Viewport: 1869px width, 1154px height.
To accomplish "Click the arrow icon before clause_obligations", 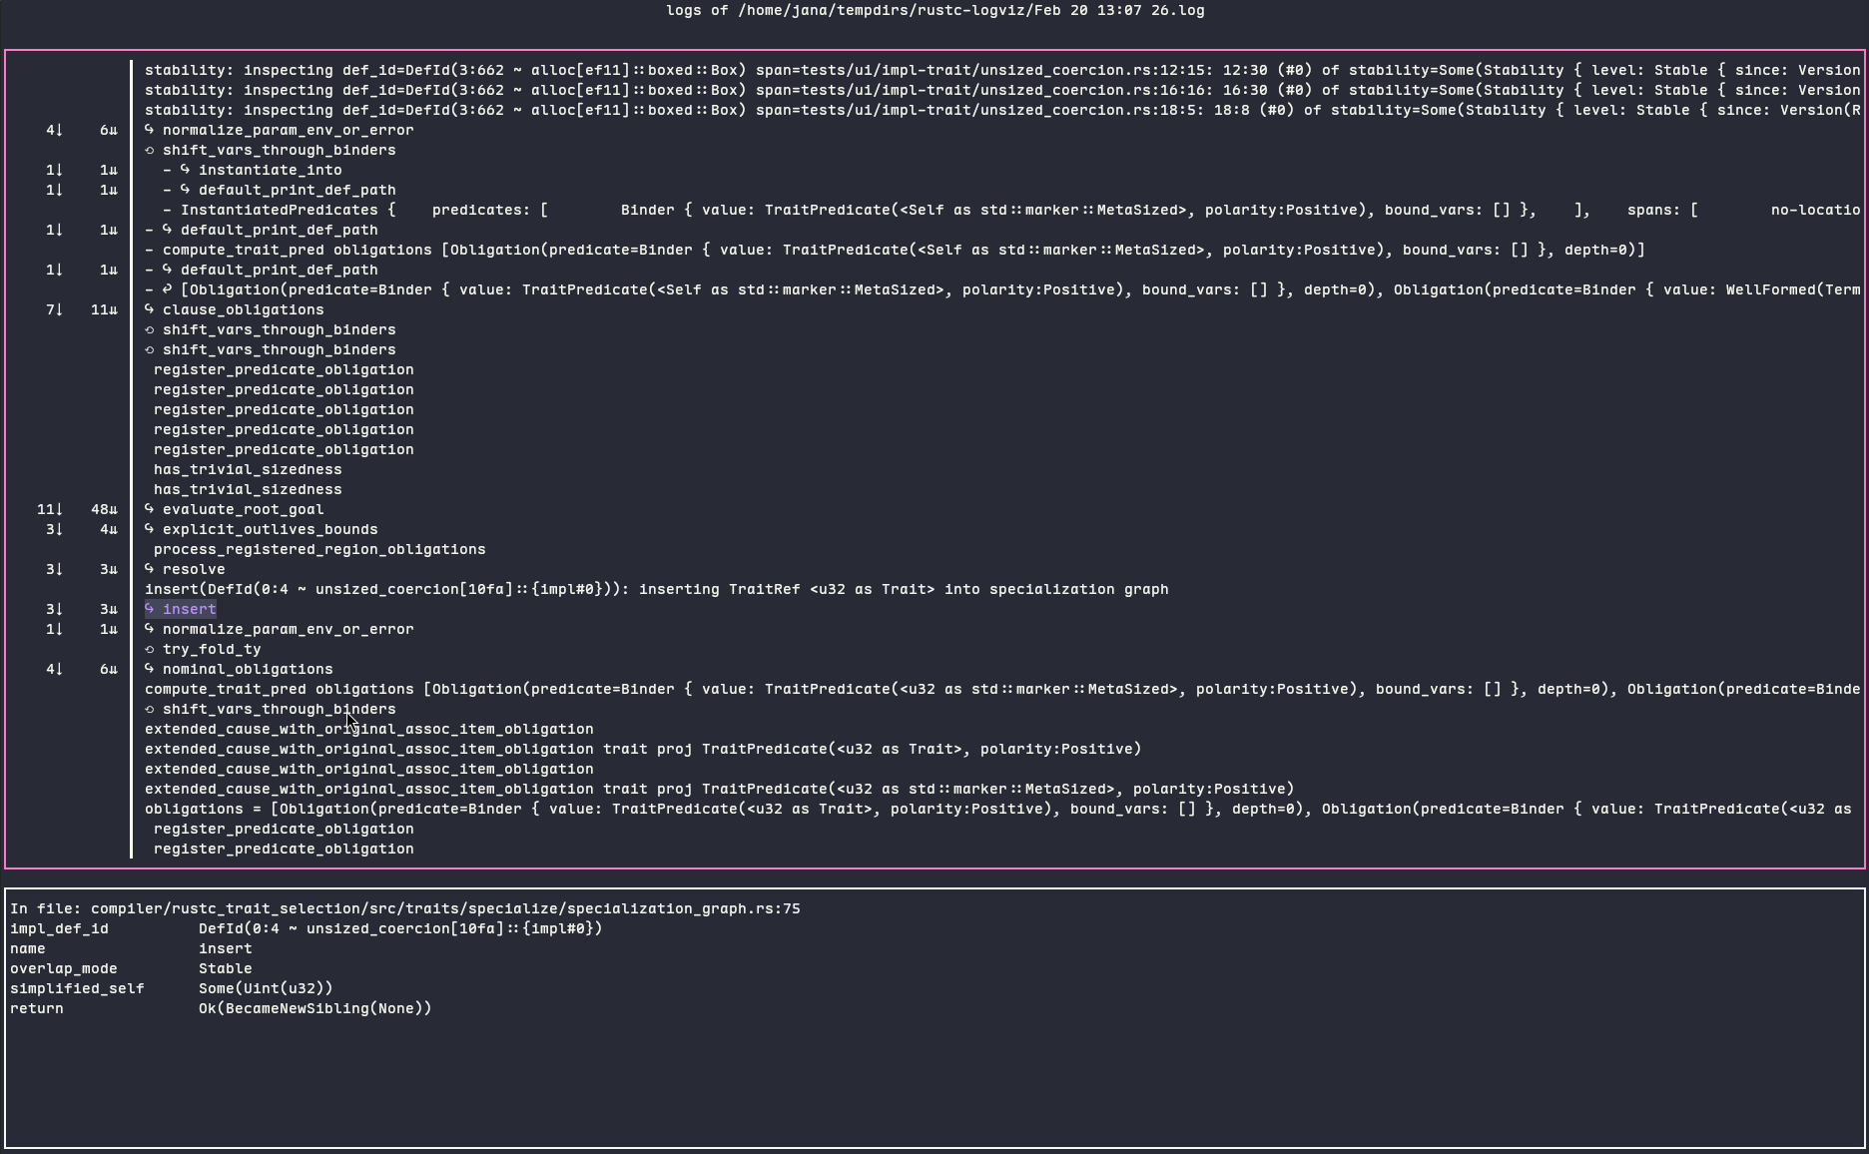I will click(x=150, y=309).
